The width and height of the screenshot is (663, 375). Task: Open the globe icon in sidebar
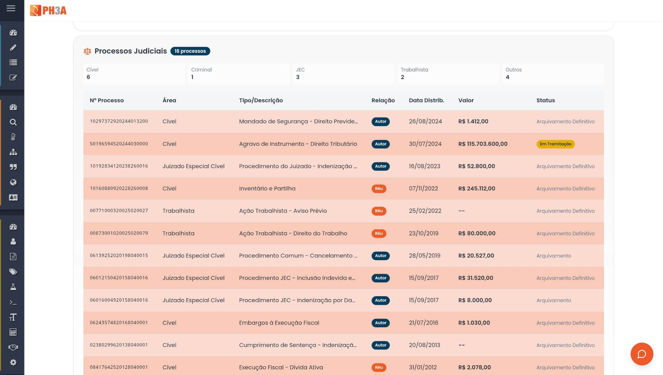coord(13,182)
